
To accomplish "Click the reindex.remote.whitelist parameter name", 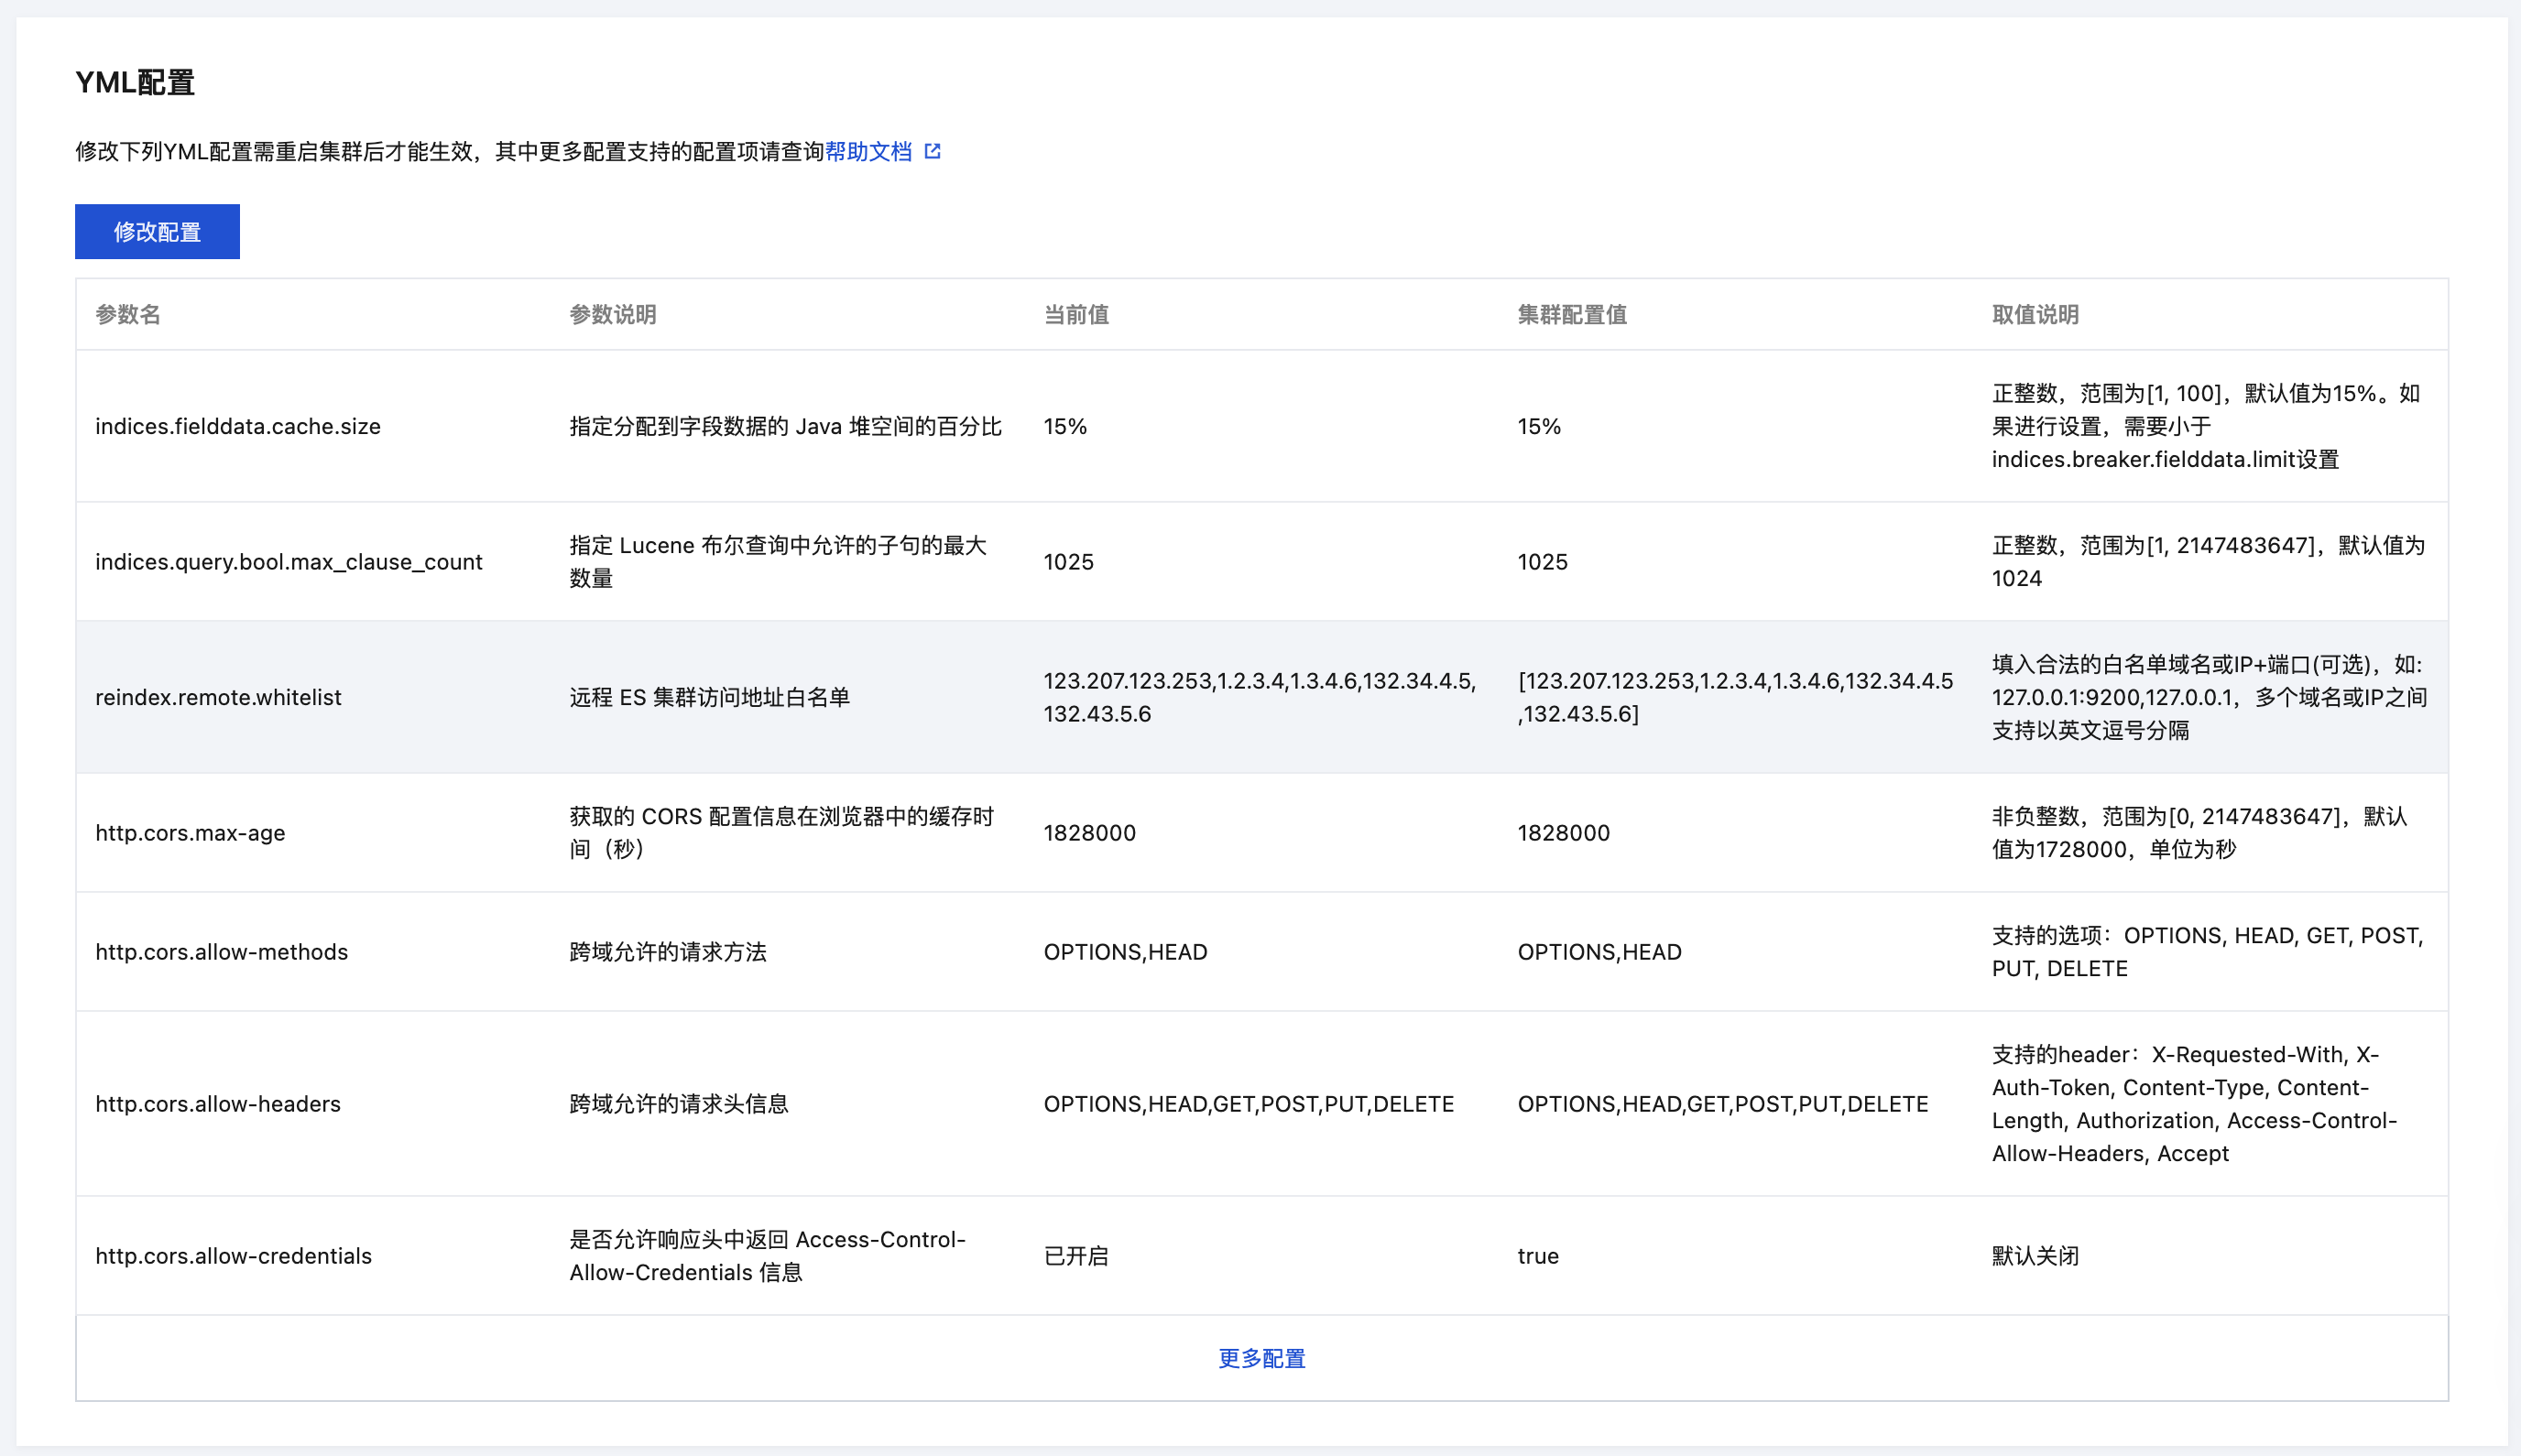I will 218,697.
